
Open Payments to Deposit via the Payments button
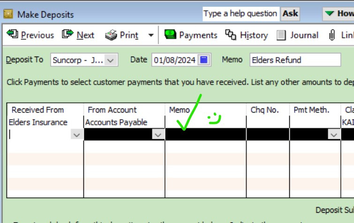tap(191, 35)
